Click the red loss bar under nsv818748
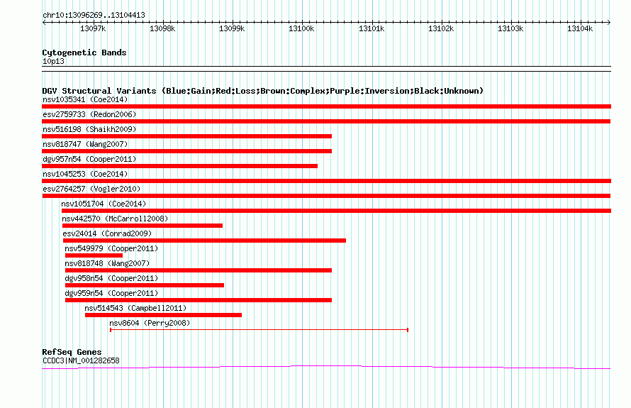 (199, 270)
